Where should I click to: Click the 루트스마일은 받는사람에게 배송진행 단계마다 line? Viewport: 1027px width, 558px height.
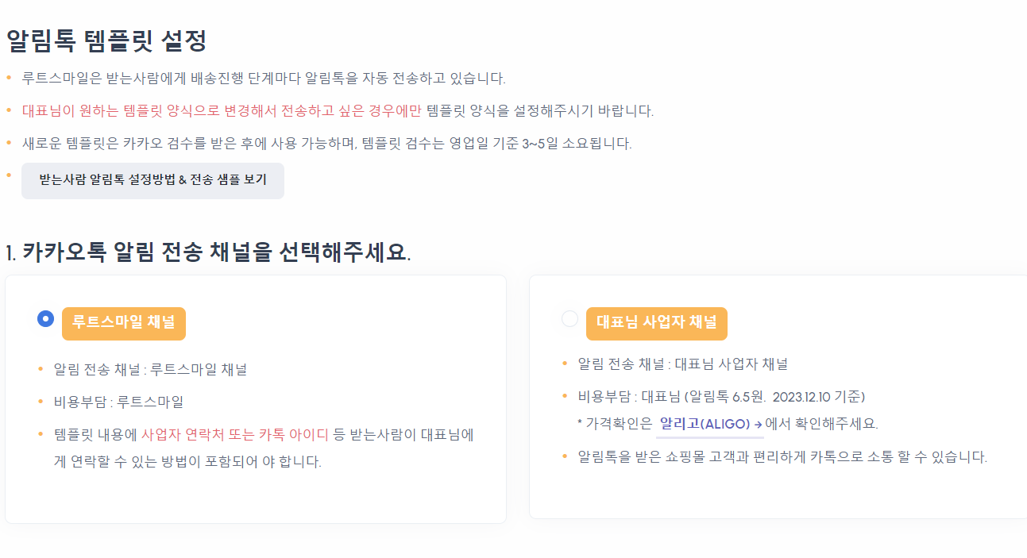click(264, 79)
